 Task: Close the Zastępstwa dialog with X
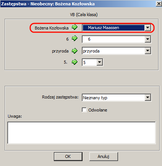point(159,4)
